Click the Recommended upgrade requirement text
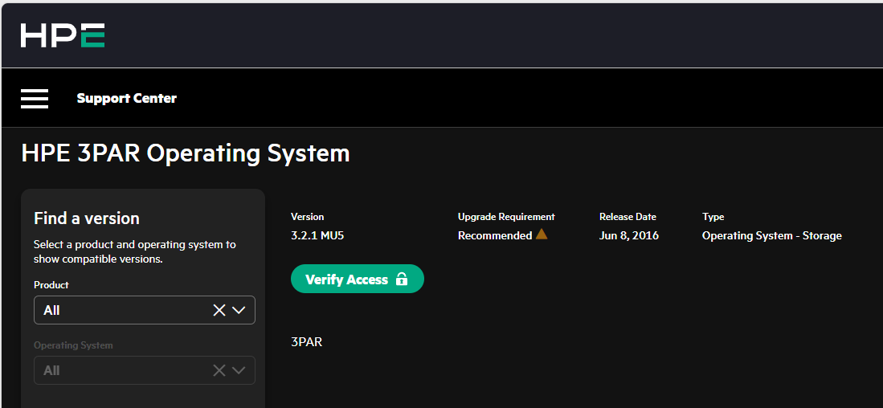 click(494, 235)
